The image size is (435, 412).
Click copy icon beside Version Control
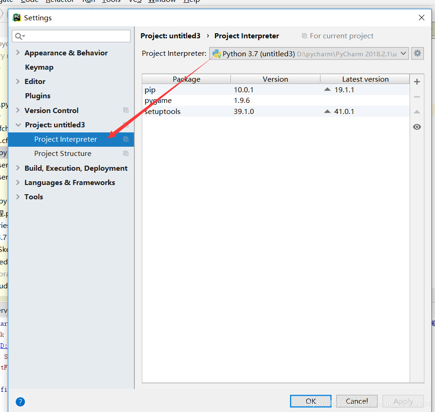point(126,110)
